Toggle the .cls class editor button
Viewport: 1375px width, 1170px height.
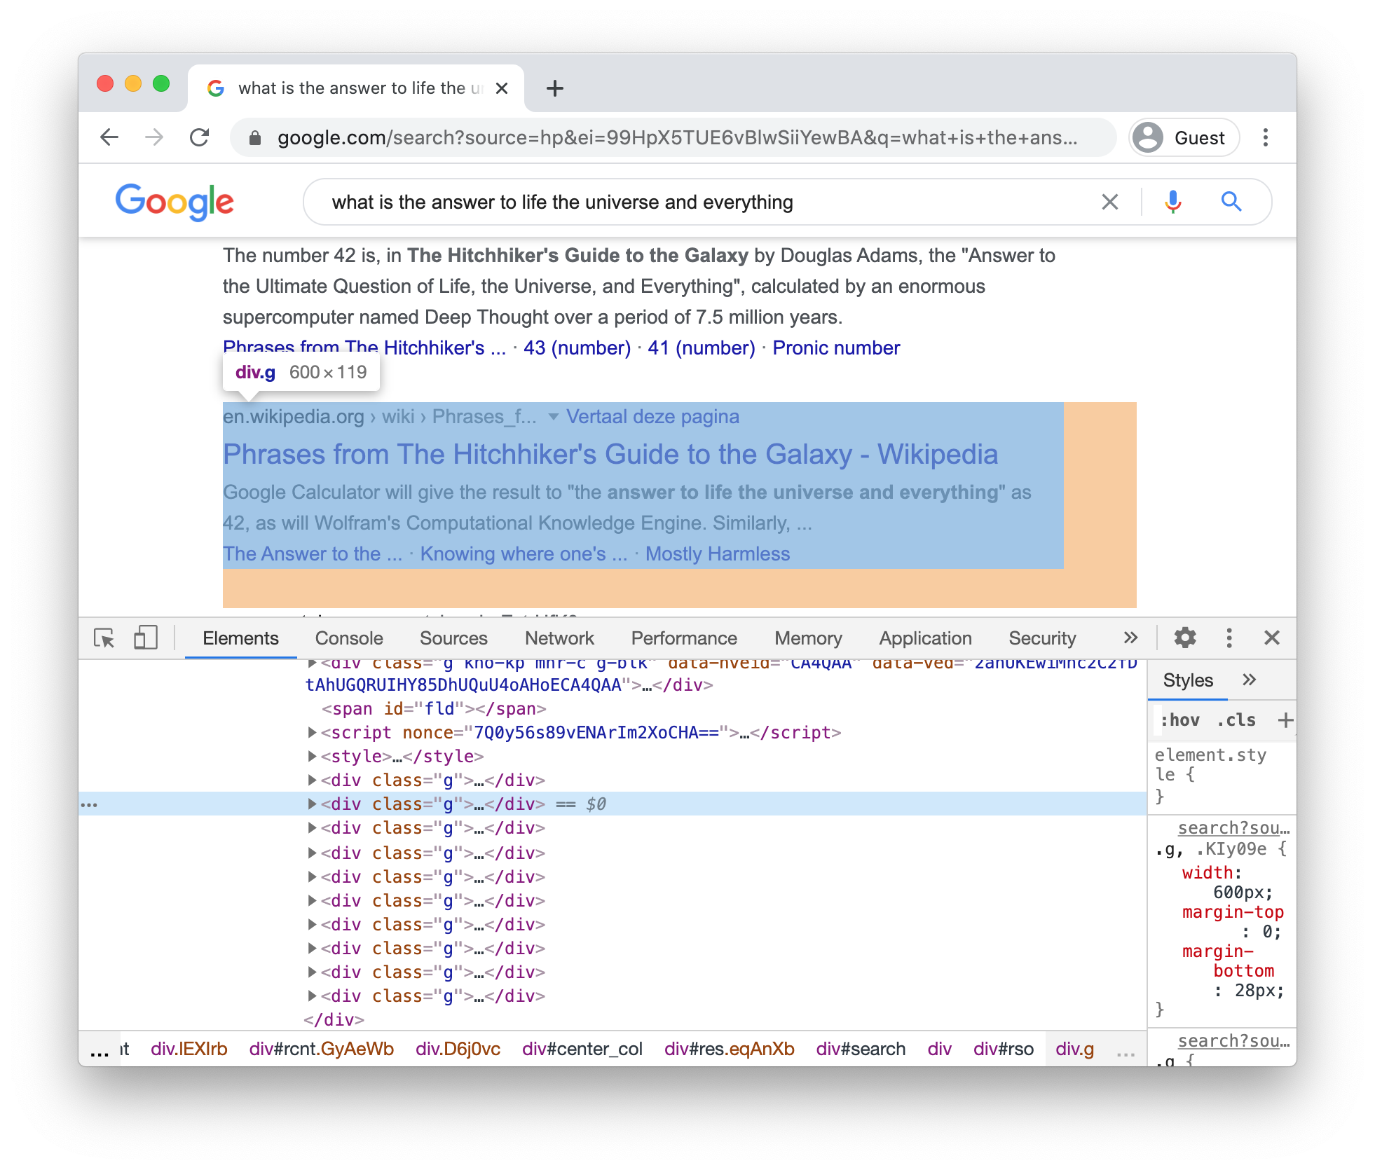coord(1236,720)
